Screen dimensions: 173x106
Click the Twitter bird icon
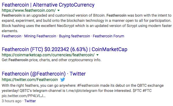(x=63, y=80)
